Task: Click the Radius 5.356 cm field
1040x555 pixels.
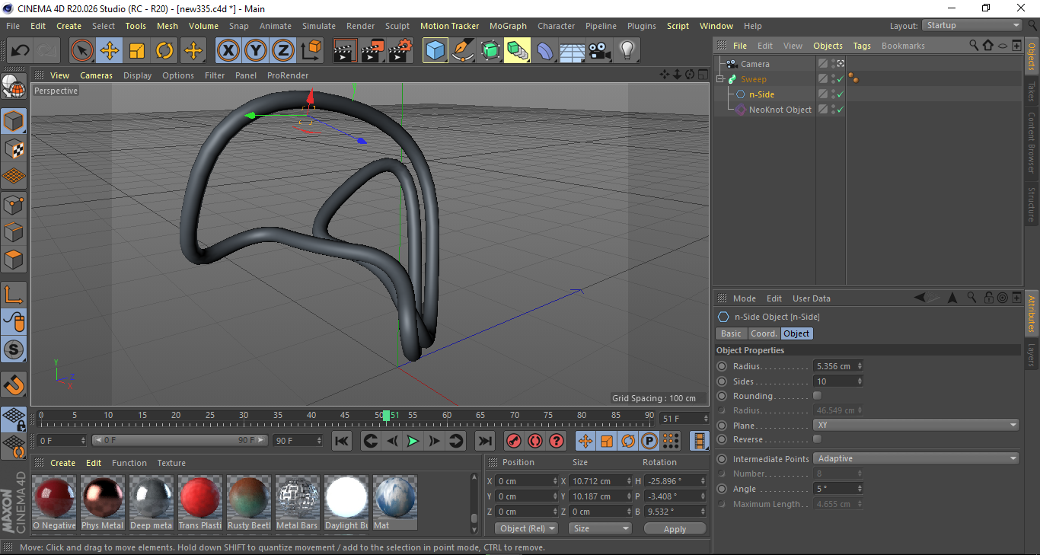Action: [838, 366]
